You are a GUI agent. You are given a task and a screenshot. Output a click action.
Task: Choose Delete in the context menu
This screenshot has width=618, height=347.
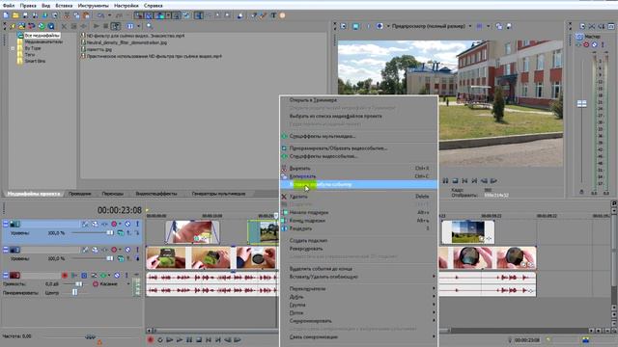pos(358,197)
